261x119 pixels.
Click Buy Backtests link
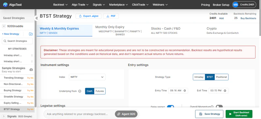point(248,18)
